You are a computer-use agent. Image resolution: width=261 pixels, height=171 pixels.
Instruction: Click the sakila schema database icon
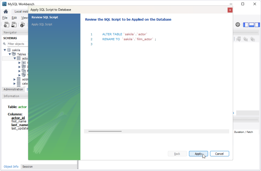(x=9, y=50)
